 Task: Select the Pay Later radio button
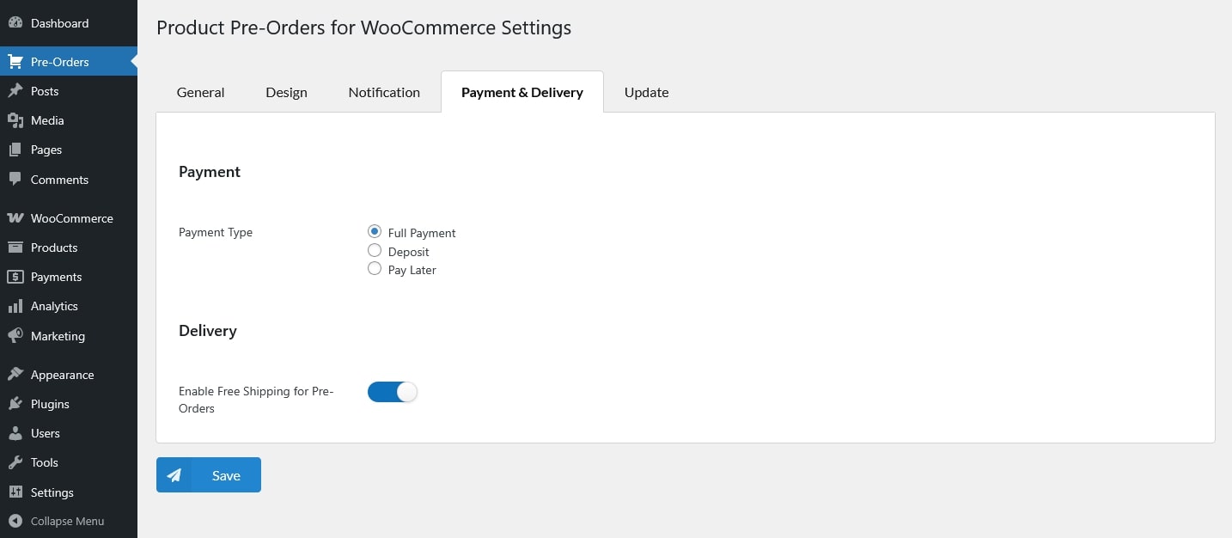point(375,269)
